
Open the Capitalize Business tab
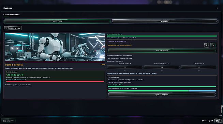coord(11,15)
